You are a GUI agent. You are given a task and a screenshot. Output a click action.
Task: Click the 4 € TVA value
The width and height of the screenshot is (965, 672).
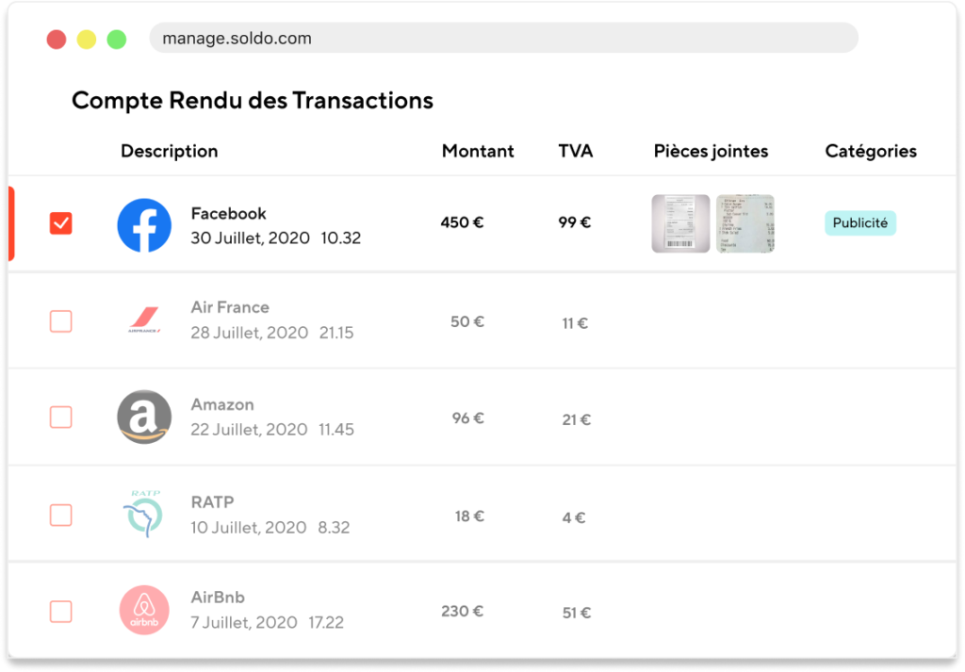(x=574, y=518)
